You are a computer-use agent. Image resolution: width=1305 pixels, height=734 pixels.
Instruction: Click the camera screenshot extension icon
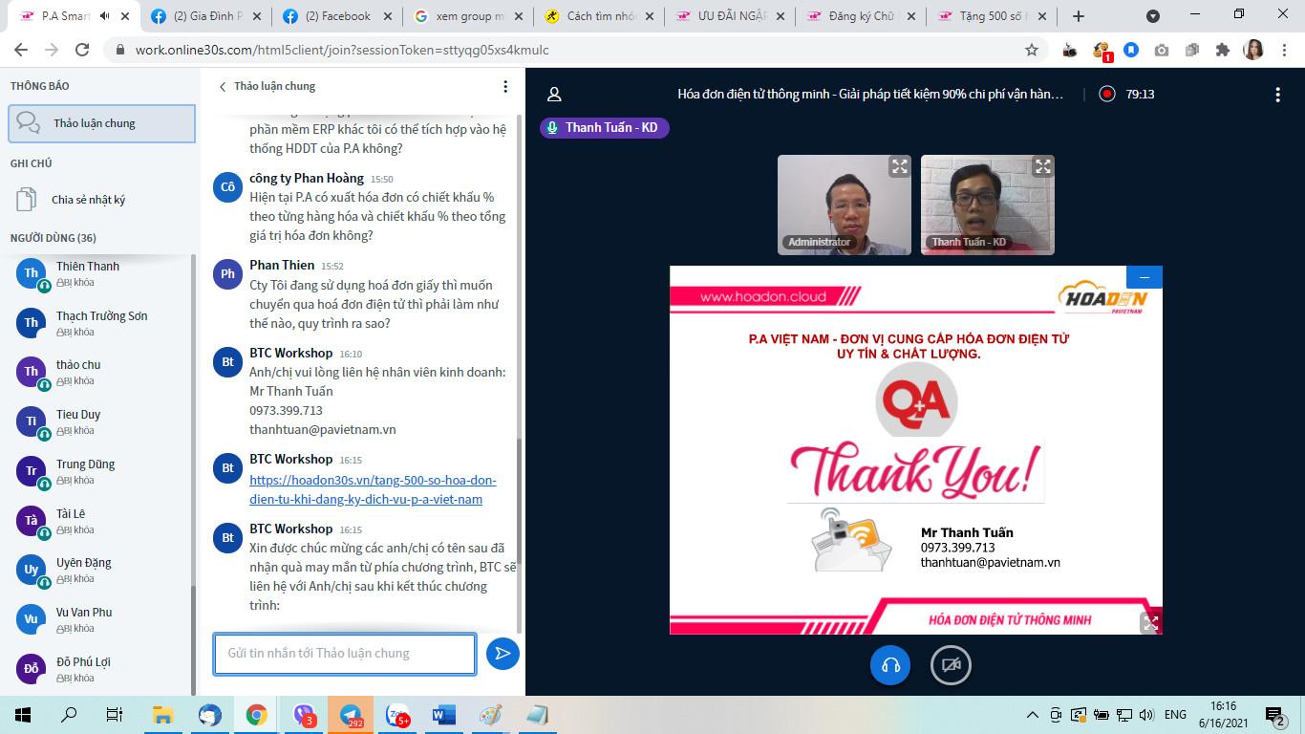coord(1161,50)
